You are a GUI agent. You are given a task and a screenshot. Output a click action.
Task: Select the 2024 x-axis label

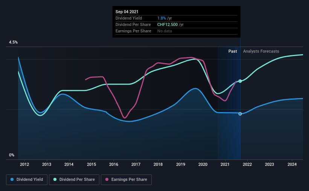[292, 164]
